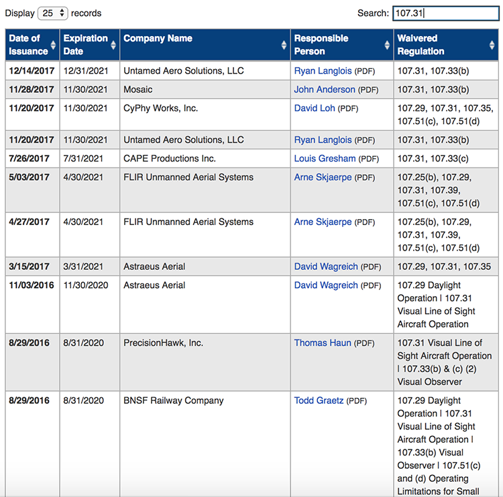Select the 11/30/2020 expiration date cell
Viewport: 503px width, 497px height.
[89, 304]
